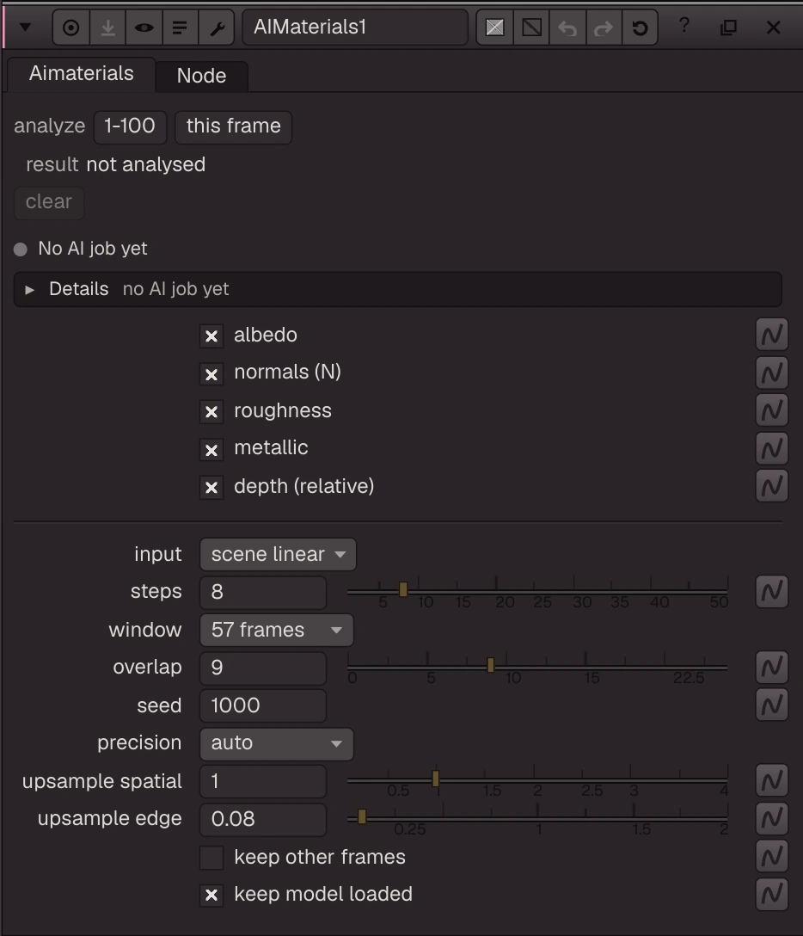Click the redo arrow icon

(x=604, y=28)
